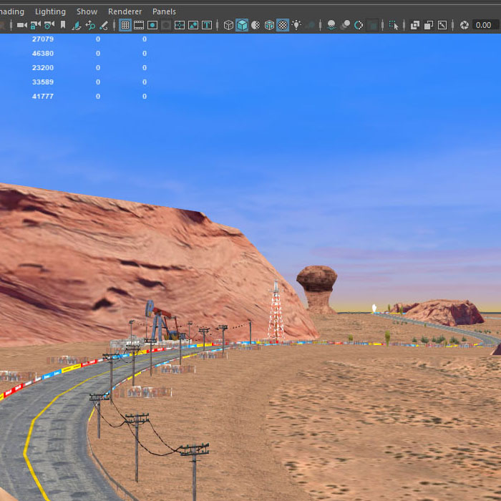Open the Renderer menu
Screen dimensions: 501x501
[x=125, y=11]
